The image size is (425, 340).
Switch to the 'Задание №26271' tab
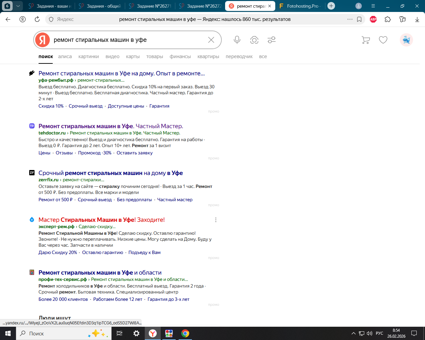tap(151, 6)
